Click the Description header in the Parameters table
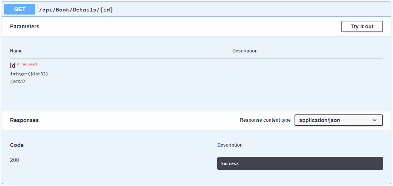Image resolution: width=393 pixels, height=186 pixels. [245, 51]
